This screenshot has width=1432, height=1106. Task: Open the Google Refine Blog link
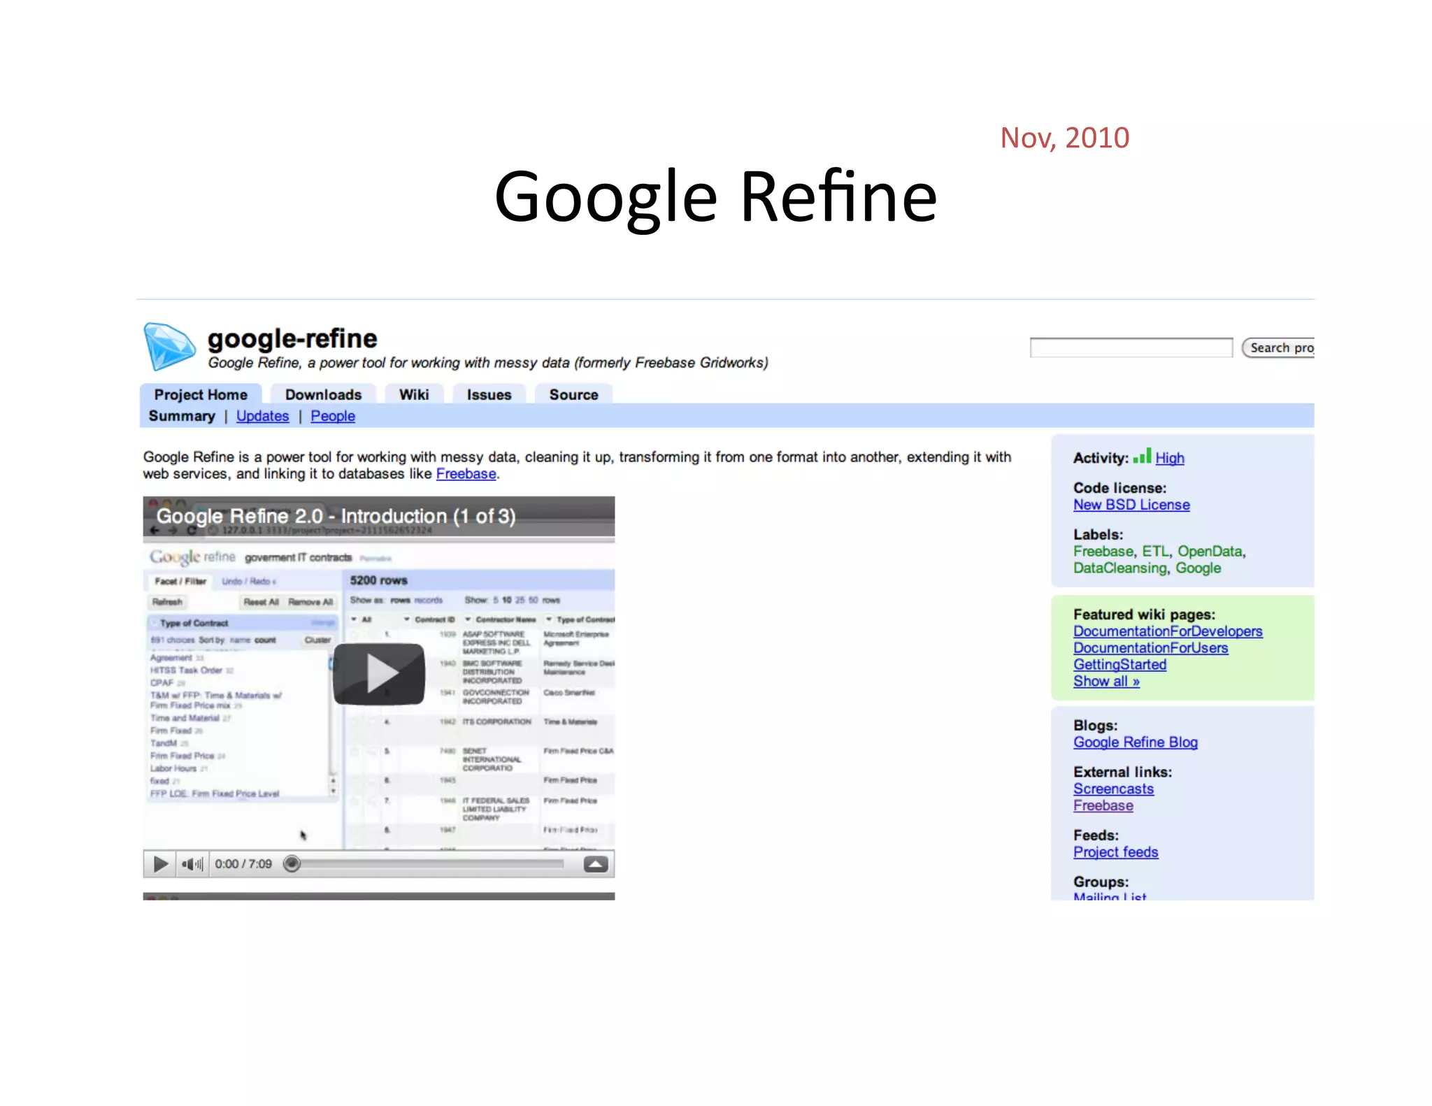pos(1136,742)
